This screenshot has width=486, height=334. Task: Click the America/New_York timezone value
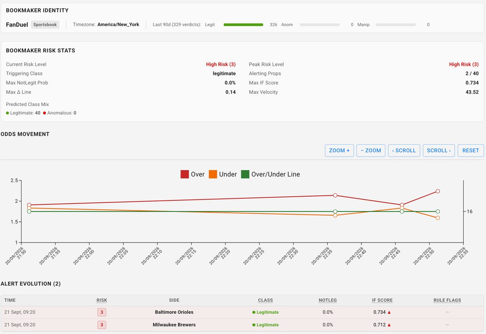(x=118, y=24)
